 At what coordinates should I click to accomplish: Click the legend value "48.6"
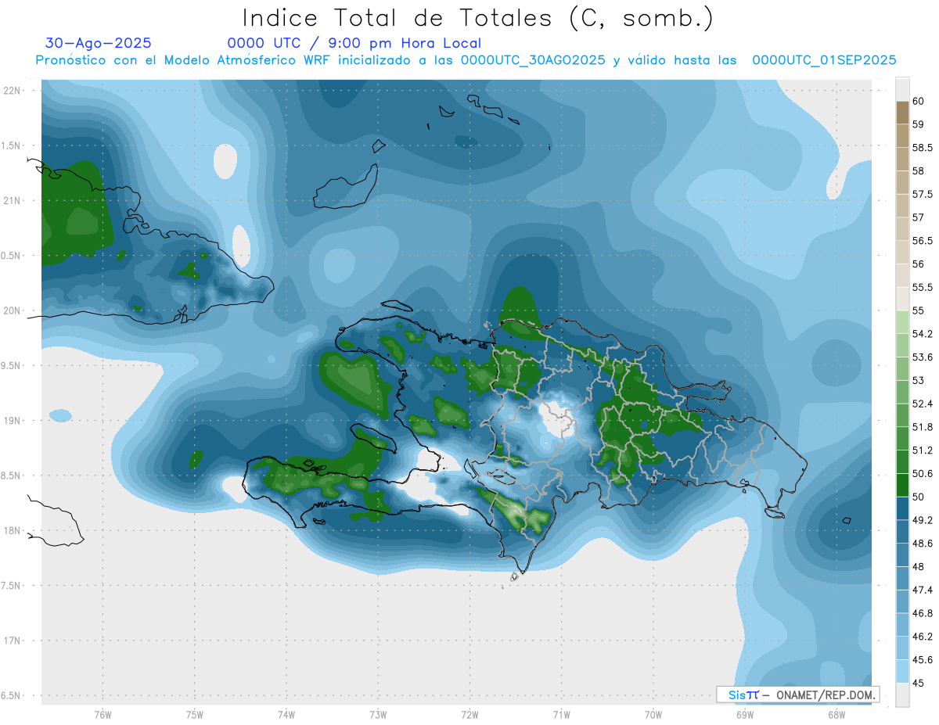click(x=923, y=543)
